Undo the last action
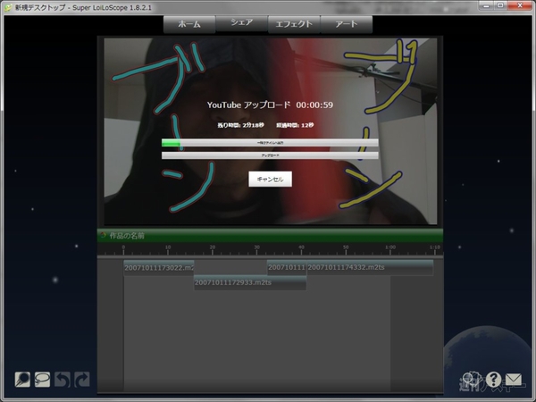Screen dimensions: 536x402 (x=63, y=380)
